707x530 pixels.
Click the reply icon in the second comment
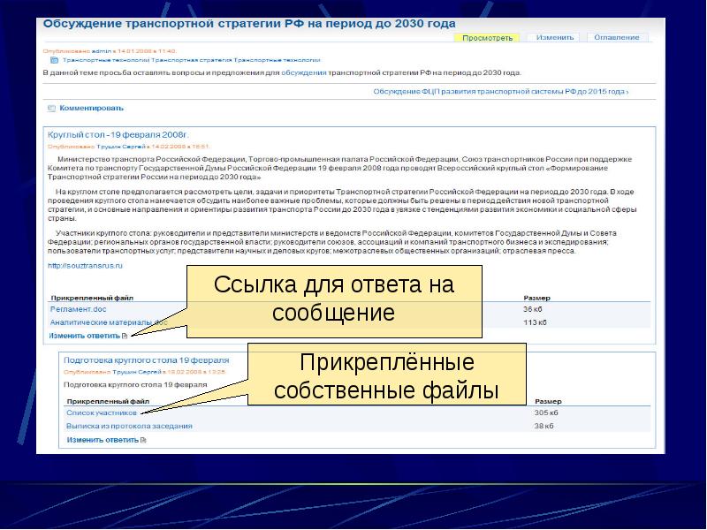[143, 439]
